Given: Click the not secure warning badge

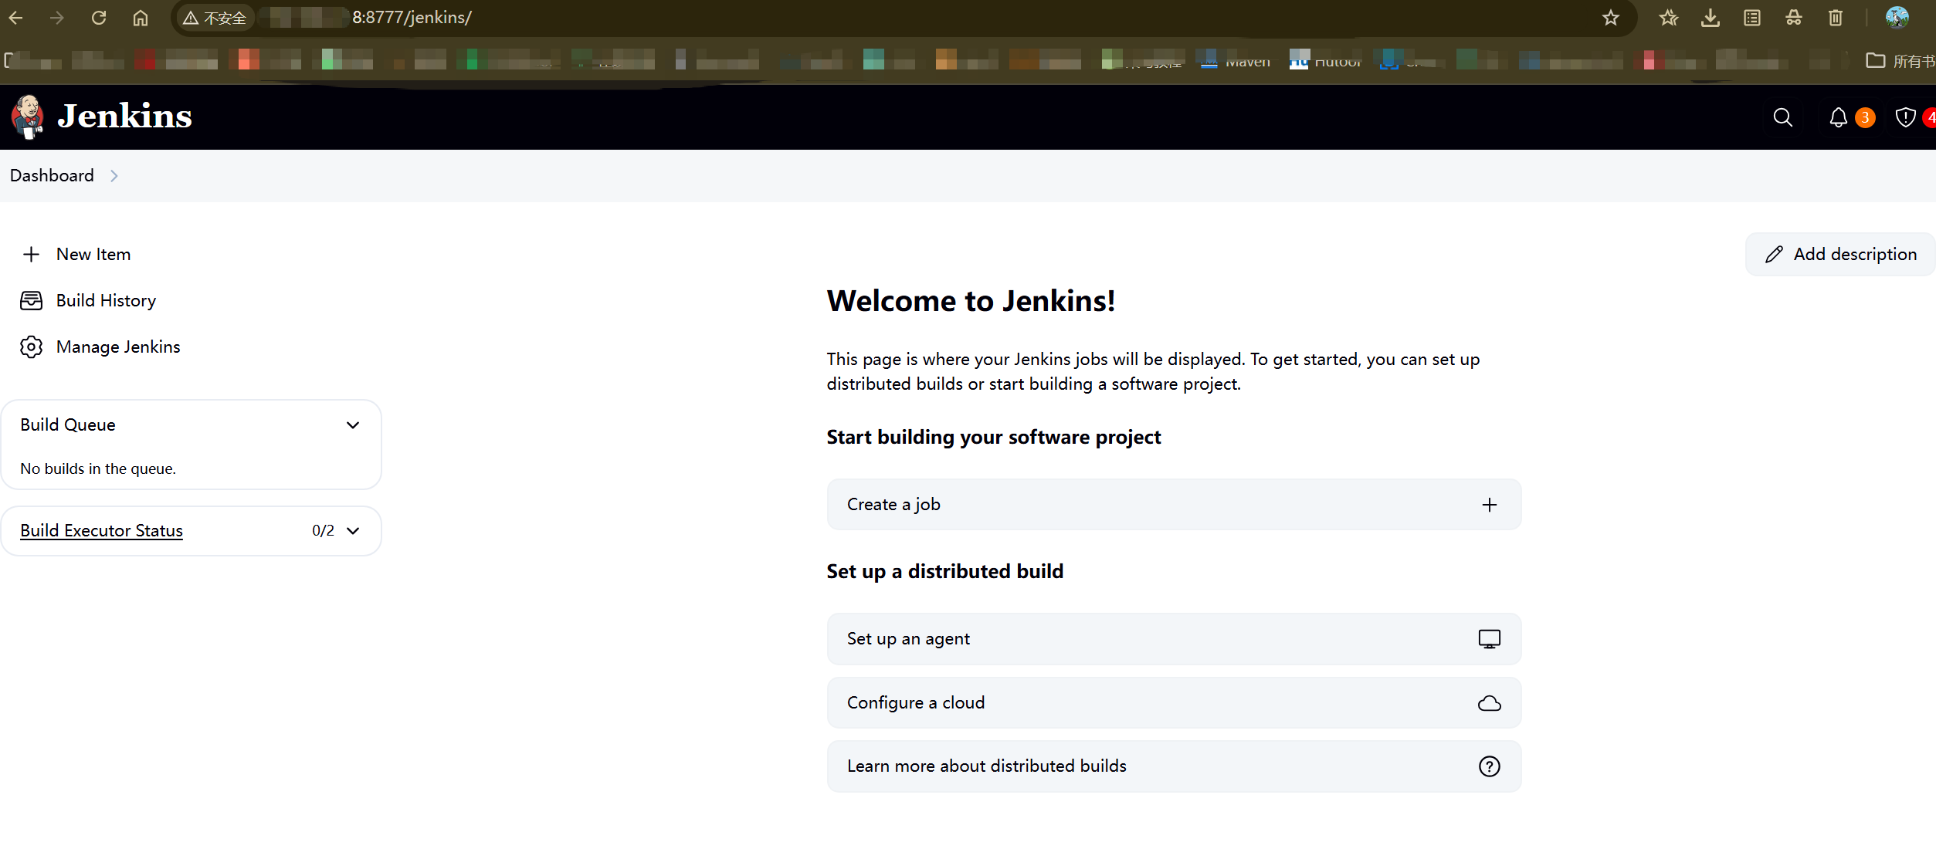Looking at the screenshot, I should point(215,18).
